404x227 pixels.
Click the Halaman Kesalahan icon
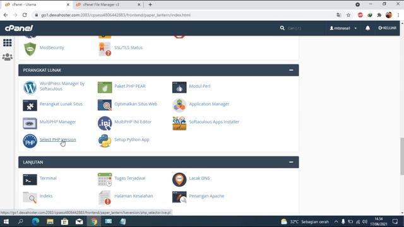tap(105, 197)
